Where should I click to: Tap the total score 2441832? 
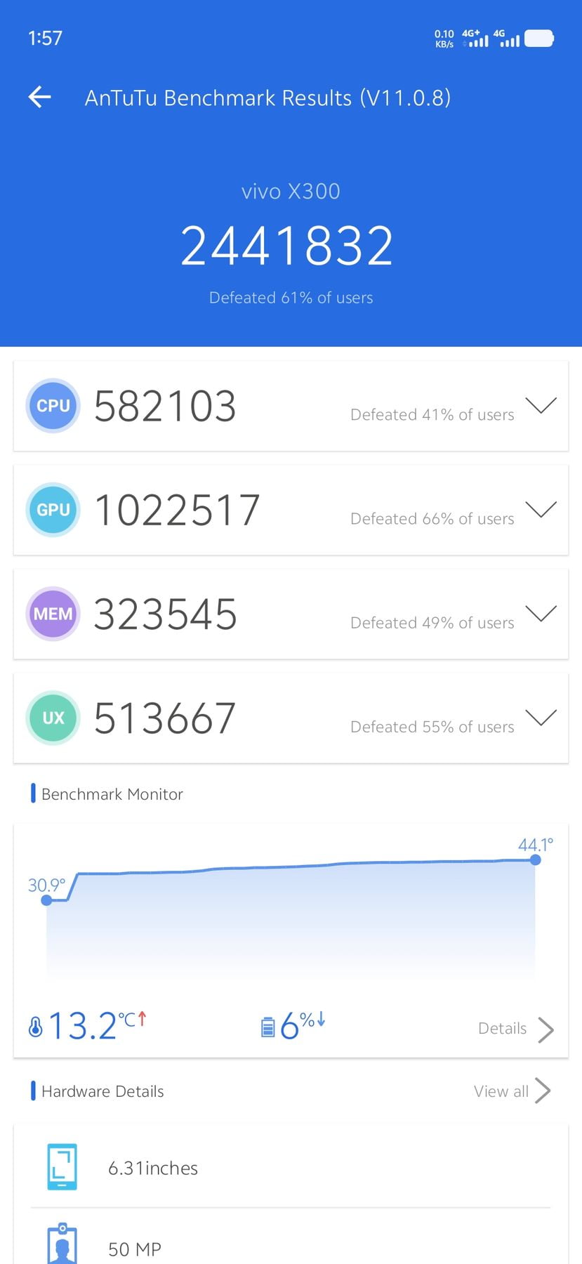[x=286, y=246]
